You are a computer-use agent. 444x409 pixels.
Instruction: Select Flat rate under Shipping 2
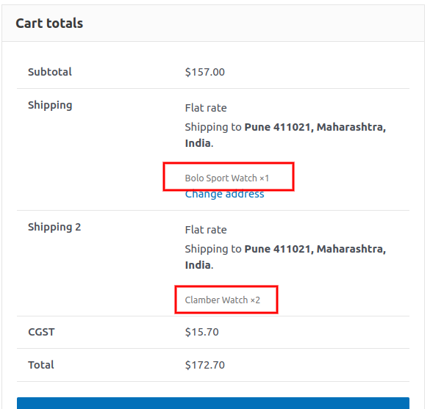point(206,230)
